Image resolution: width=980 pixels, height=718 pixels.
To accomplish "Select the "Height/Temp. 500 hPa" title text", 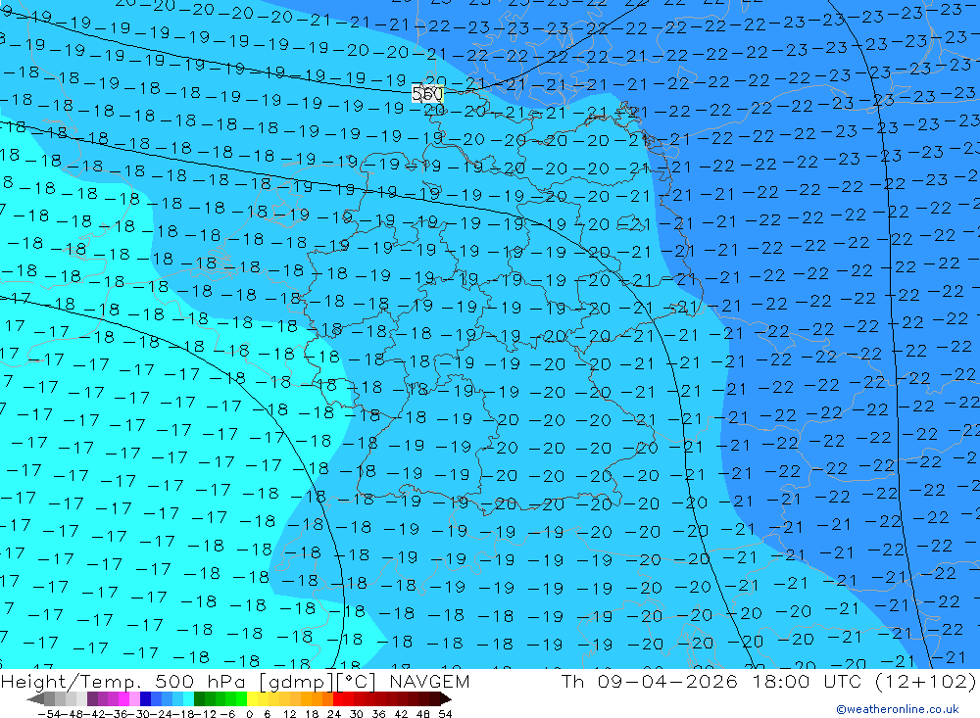I will pyautogui.click(x=123, y=682).
